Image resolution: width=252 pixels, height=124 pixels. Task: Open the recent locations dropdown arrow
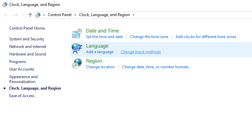tap(23, 15)
